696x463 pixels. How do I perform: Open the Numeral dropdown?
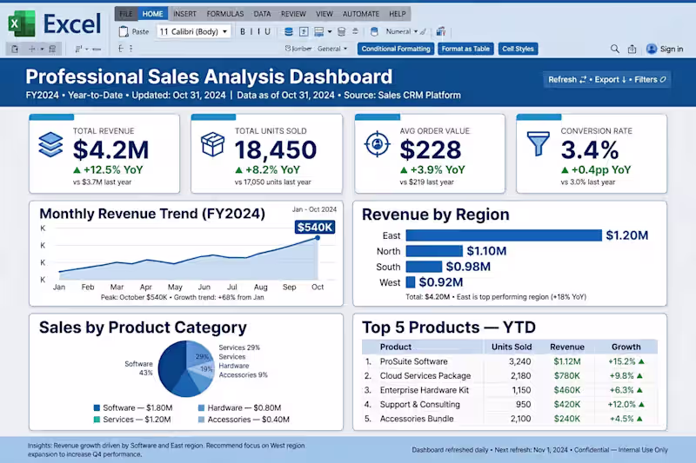[402, 31]
